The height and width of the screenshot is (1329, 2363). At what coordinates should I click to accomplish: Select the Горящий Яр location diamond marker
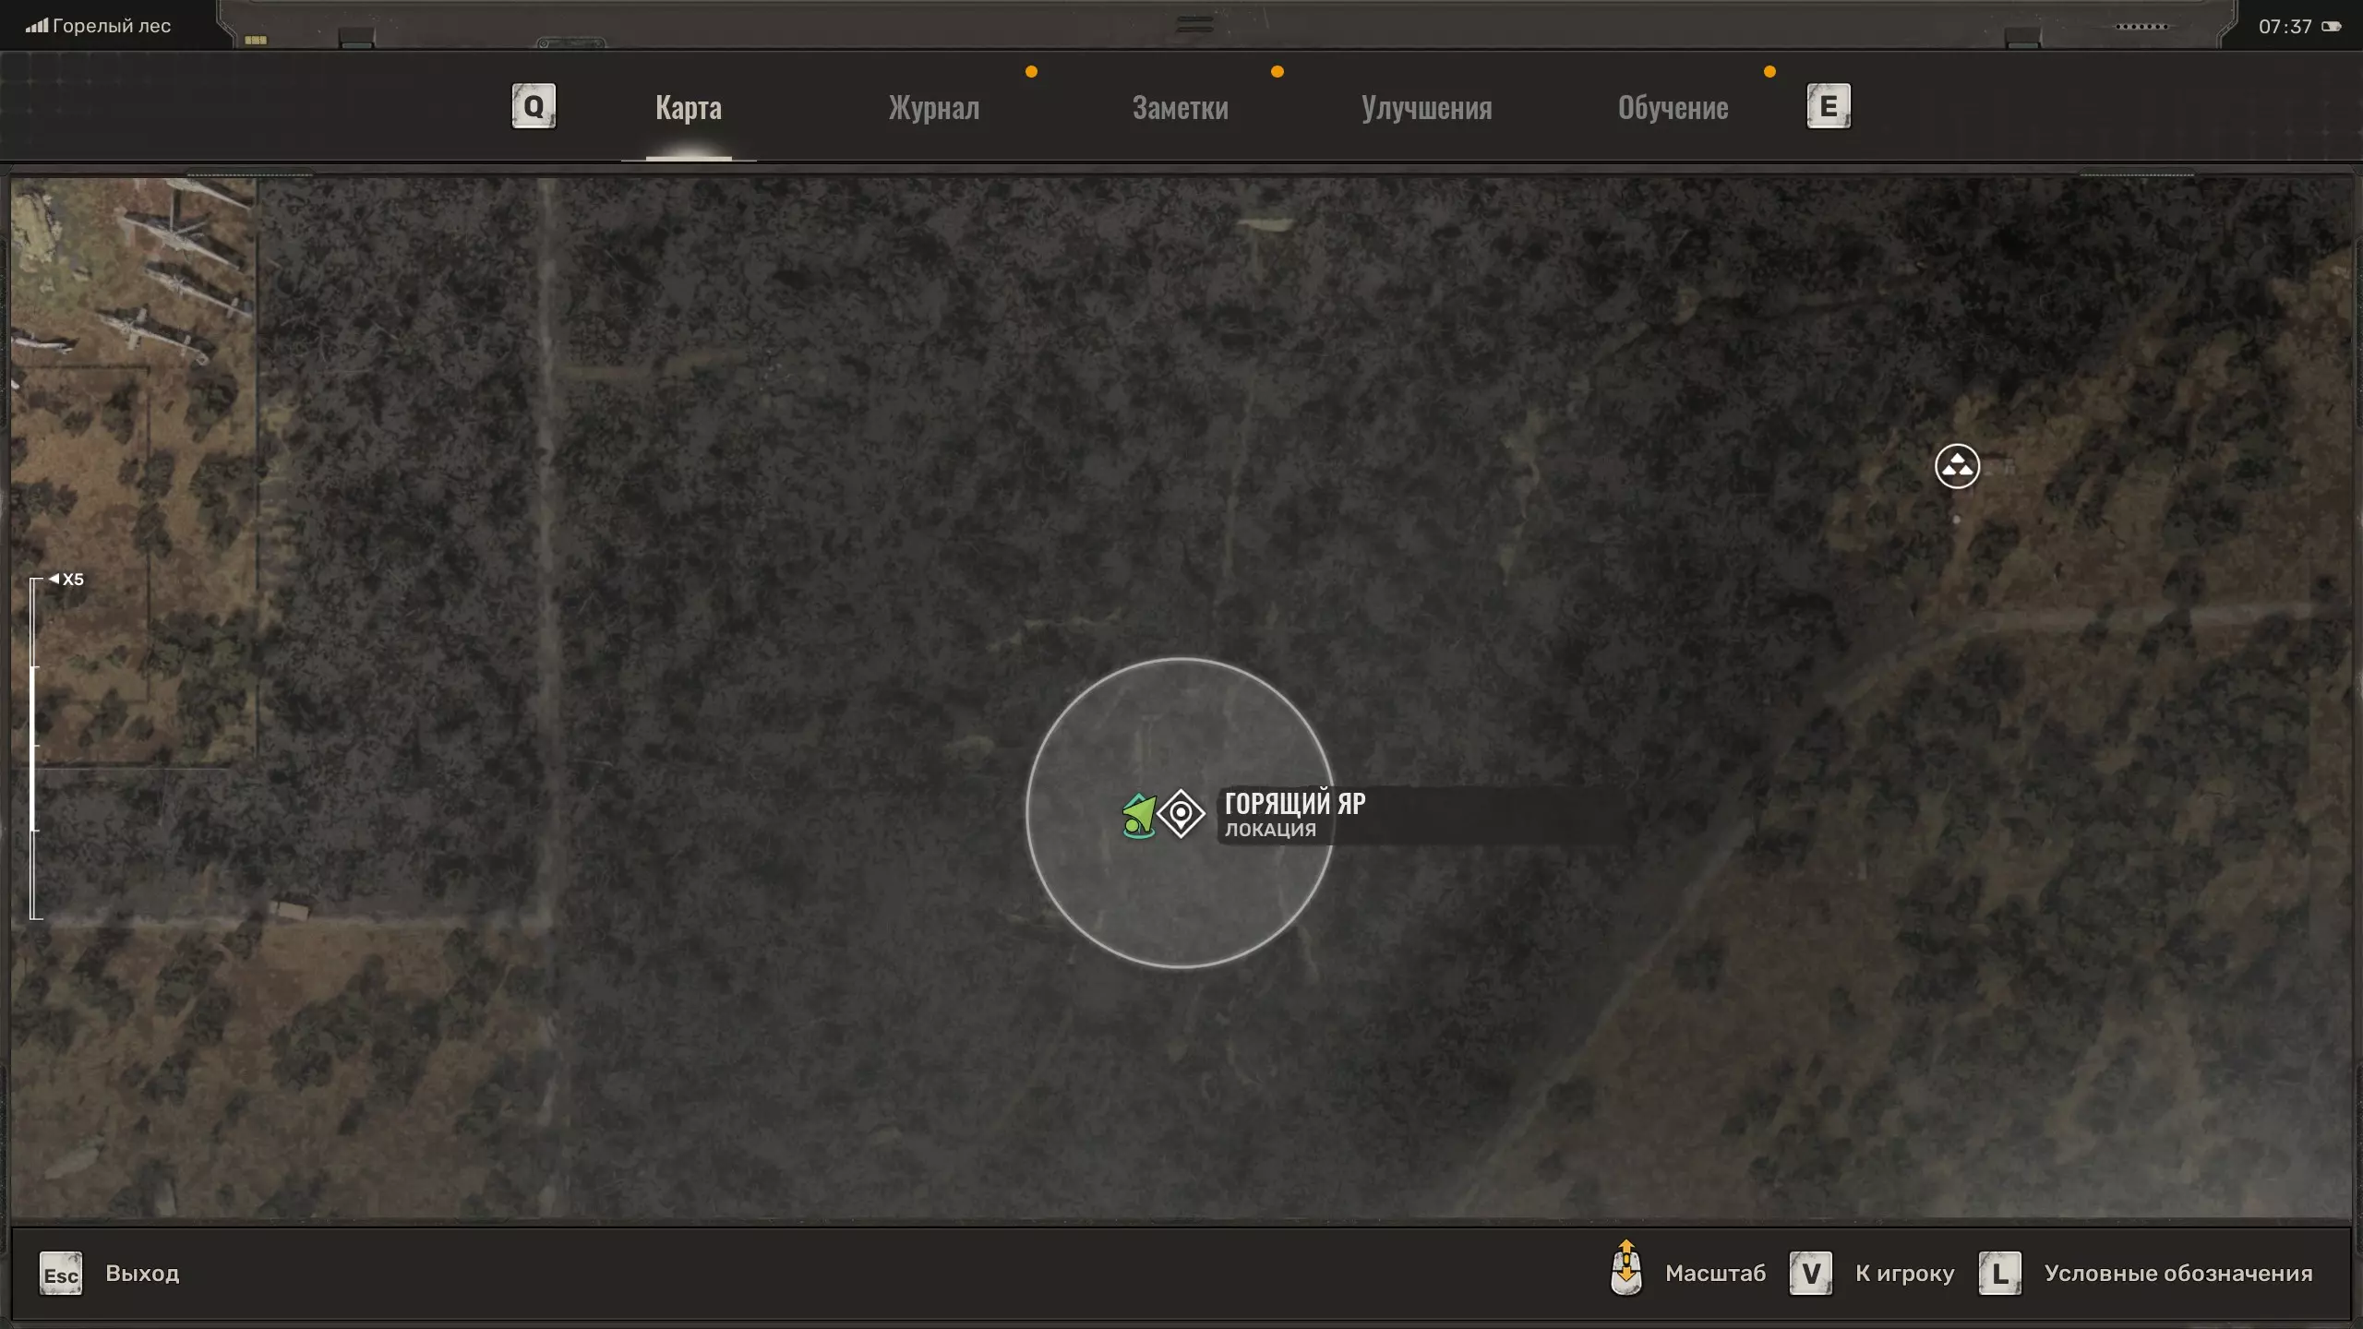(x=1181, y=813)
